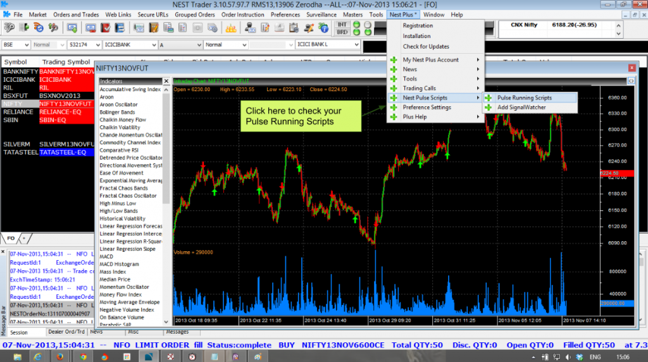Click the <> icon at chart top right
648x362 pixels.
click(630, 81)
